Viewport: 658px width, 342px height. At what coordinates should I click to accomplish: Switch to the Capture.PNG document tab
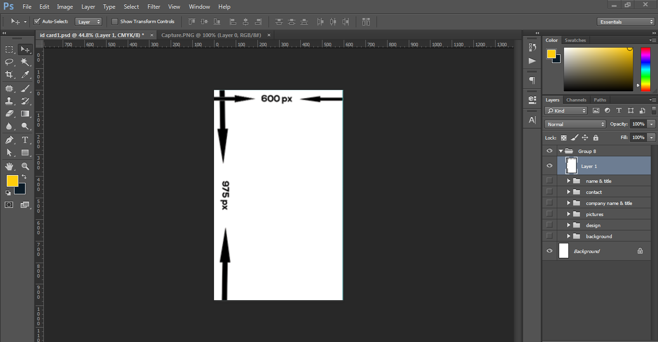211,35
